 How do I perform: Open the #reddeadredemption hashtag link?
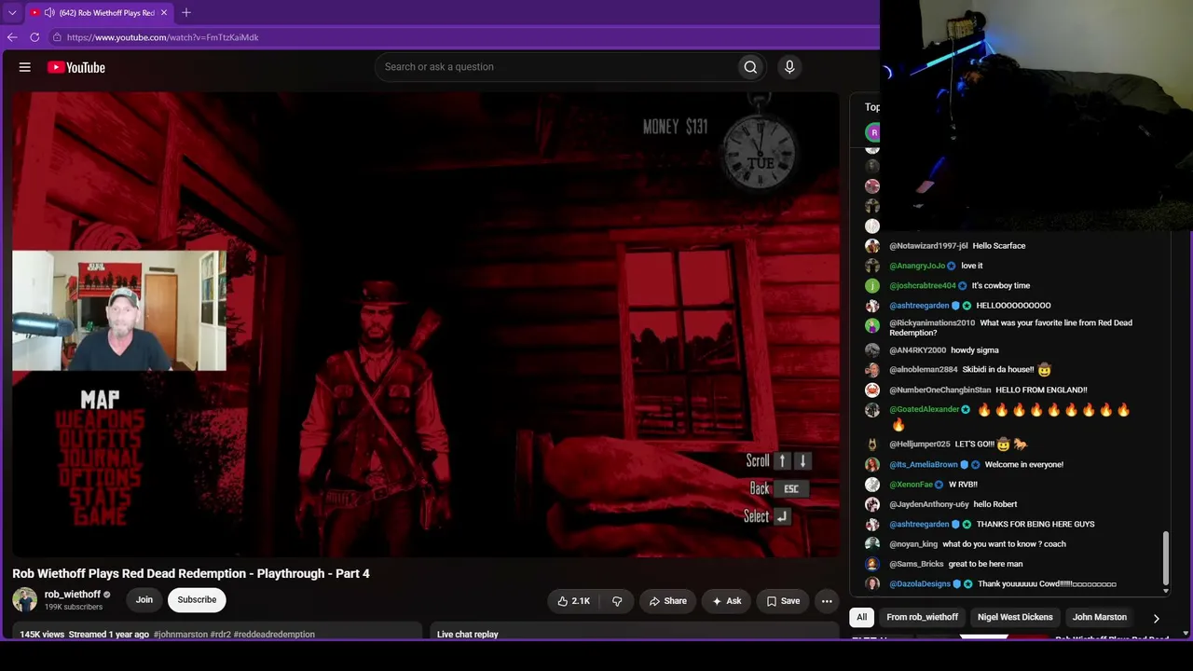click(x=274, y=635)
